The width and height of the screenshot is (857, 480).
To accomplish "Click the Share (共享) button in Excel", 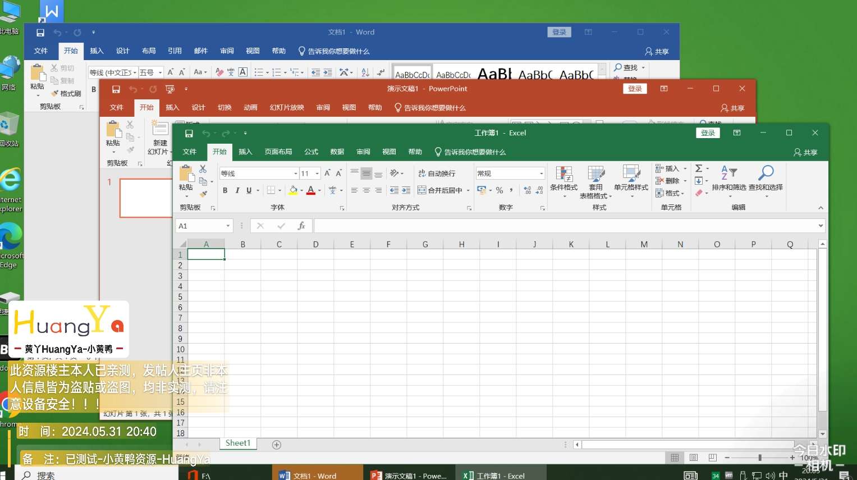I will (x=805, y=152).
